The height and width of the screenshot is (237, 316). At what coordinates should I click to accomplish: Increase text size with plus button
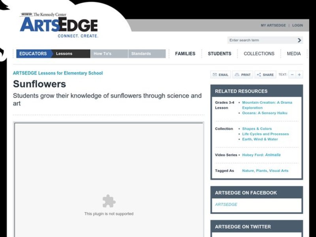pyautogui.click(x=299, y=75)
